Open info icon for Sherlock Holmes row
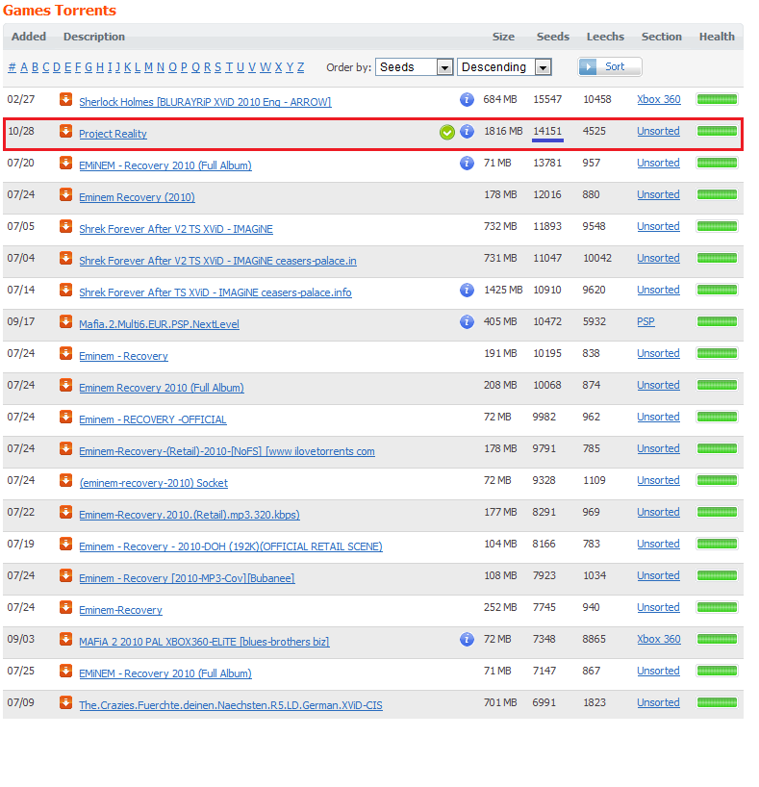This screenshot has width=759, height=787. tap(468, 99)
